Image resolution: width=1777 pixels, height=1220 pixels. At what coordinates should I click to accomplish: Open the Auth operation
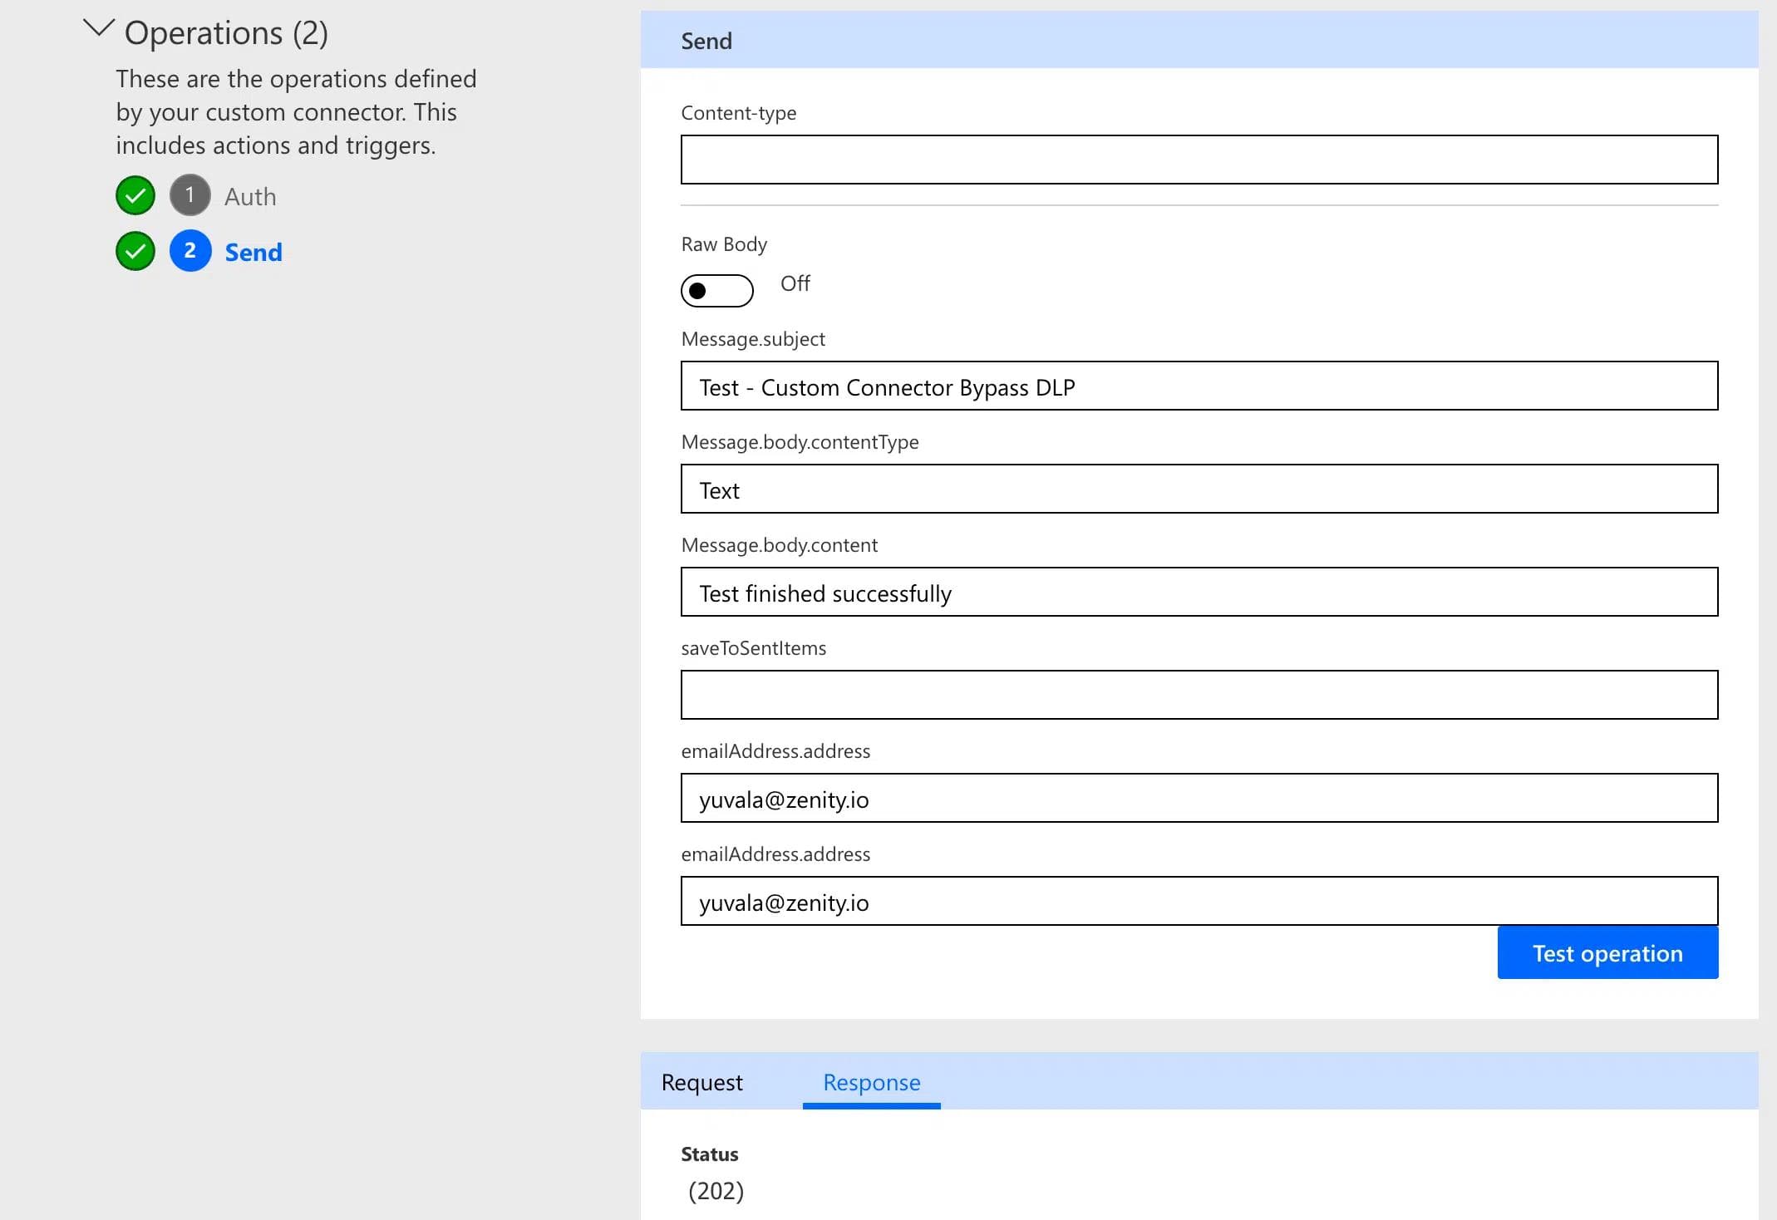pos(250,197)
